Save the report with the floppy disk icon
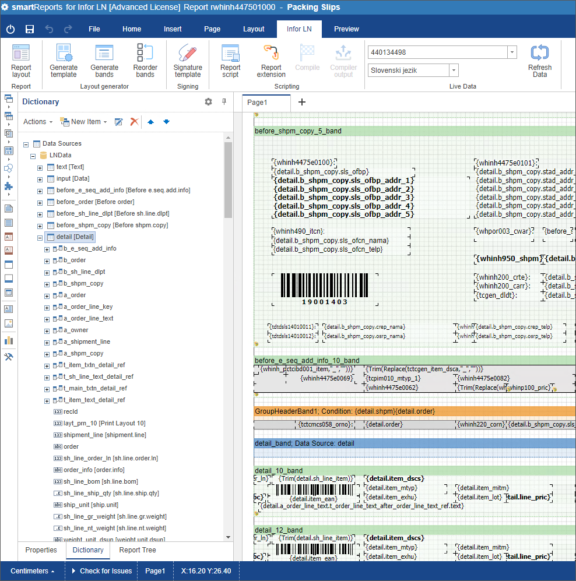The width and height of the screenshot is (576, 581). coord(30,29)
